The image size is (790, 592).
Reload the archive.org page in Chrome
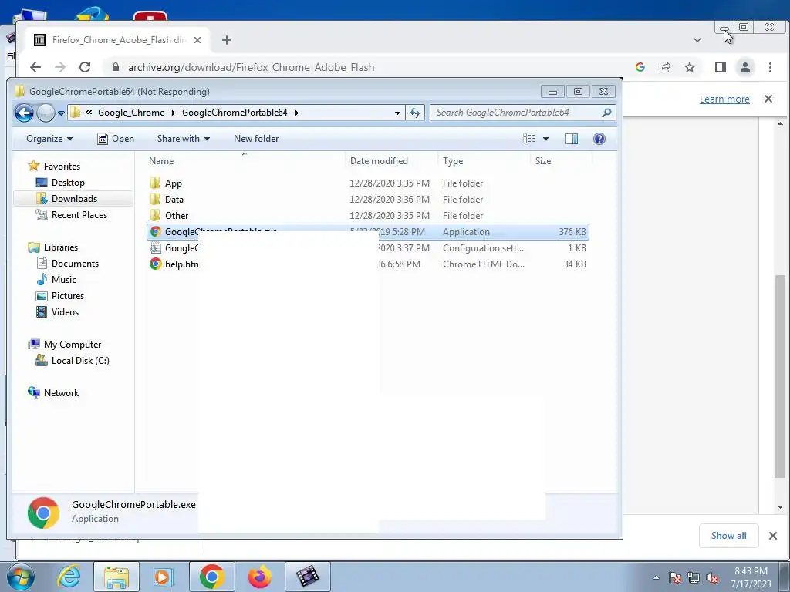pyautogui.click(x=85, y=67)
